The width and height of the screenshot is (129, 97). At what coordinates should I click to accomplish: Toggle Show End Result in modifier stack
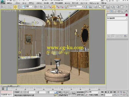tap(113, 36)
